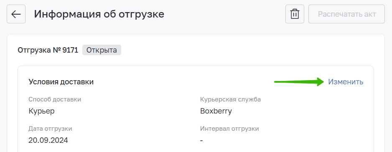
Task: Select the Отгрузка № 9171 heading
Action: pos(48,50)
